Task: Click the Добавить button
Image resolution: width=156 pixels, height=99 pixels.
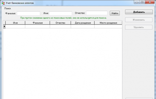Action: coord(139,12)
